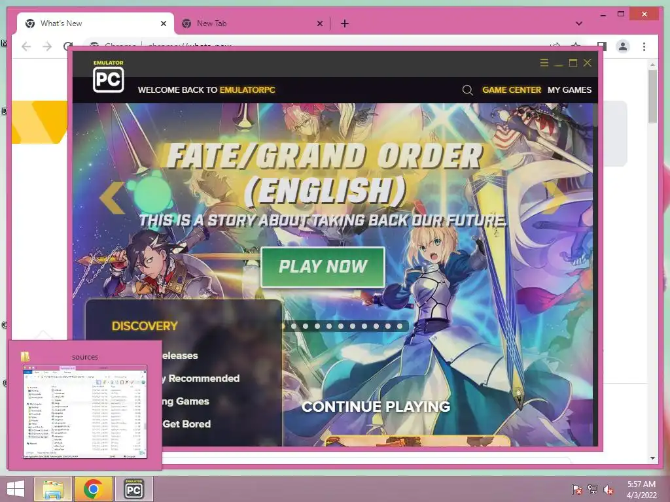The width and height of the screenshot is (670, 502).
Task: Open the MY GAMES section
Action: pyautogui.click(x=569, y=90)
